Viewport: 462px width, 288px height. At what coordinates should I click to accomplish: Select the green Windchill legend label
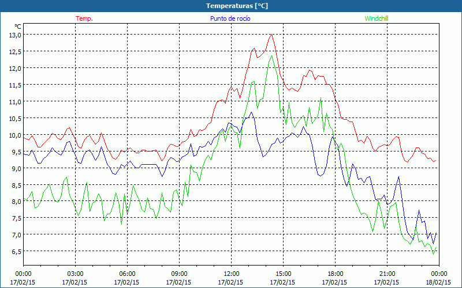377,18
